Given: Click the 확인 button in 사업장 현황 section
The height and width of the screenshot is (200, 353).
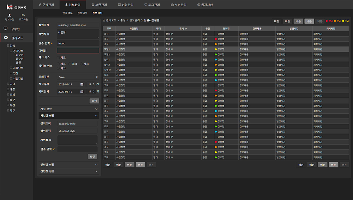Looking at the screenshot, I should point(92,157).
